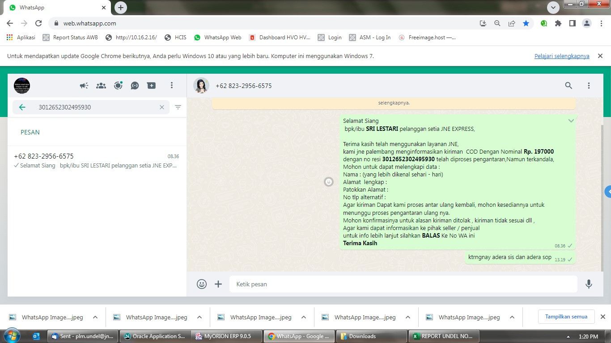View the contact's profile picture in header
Image resolution: width=611 pixels, height=343 pixels.
click(201, 85)
